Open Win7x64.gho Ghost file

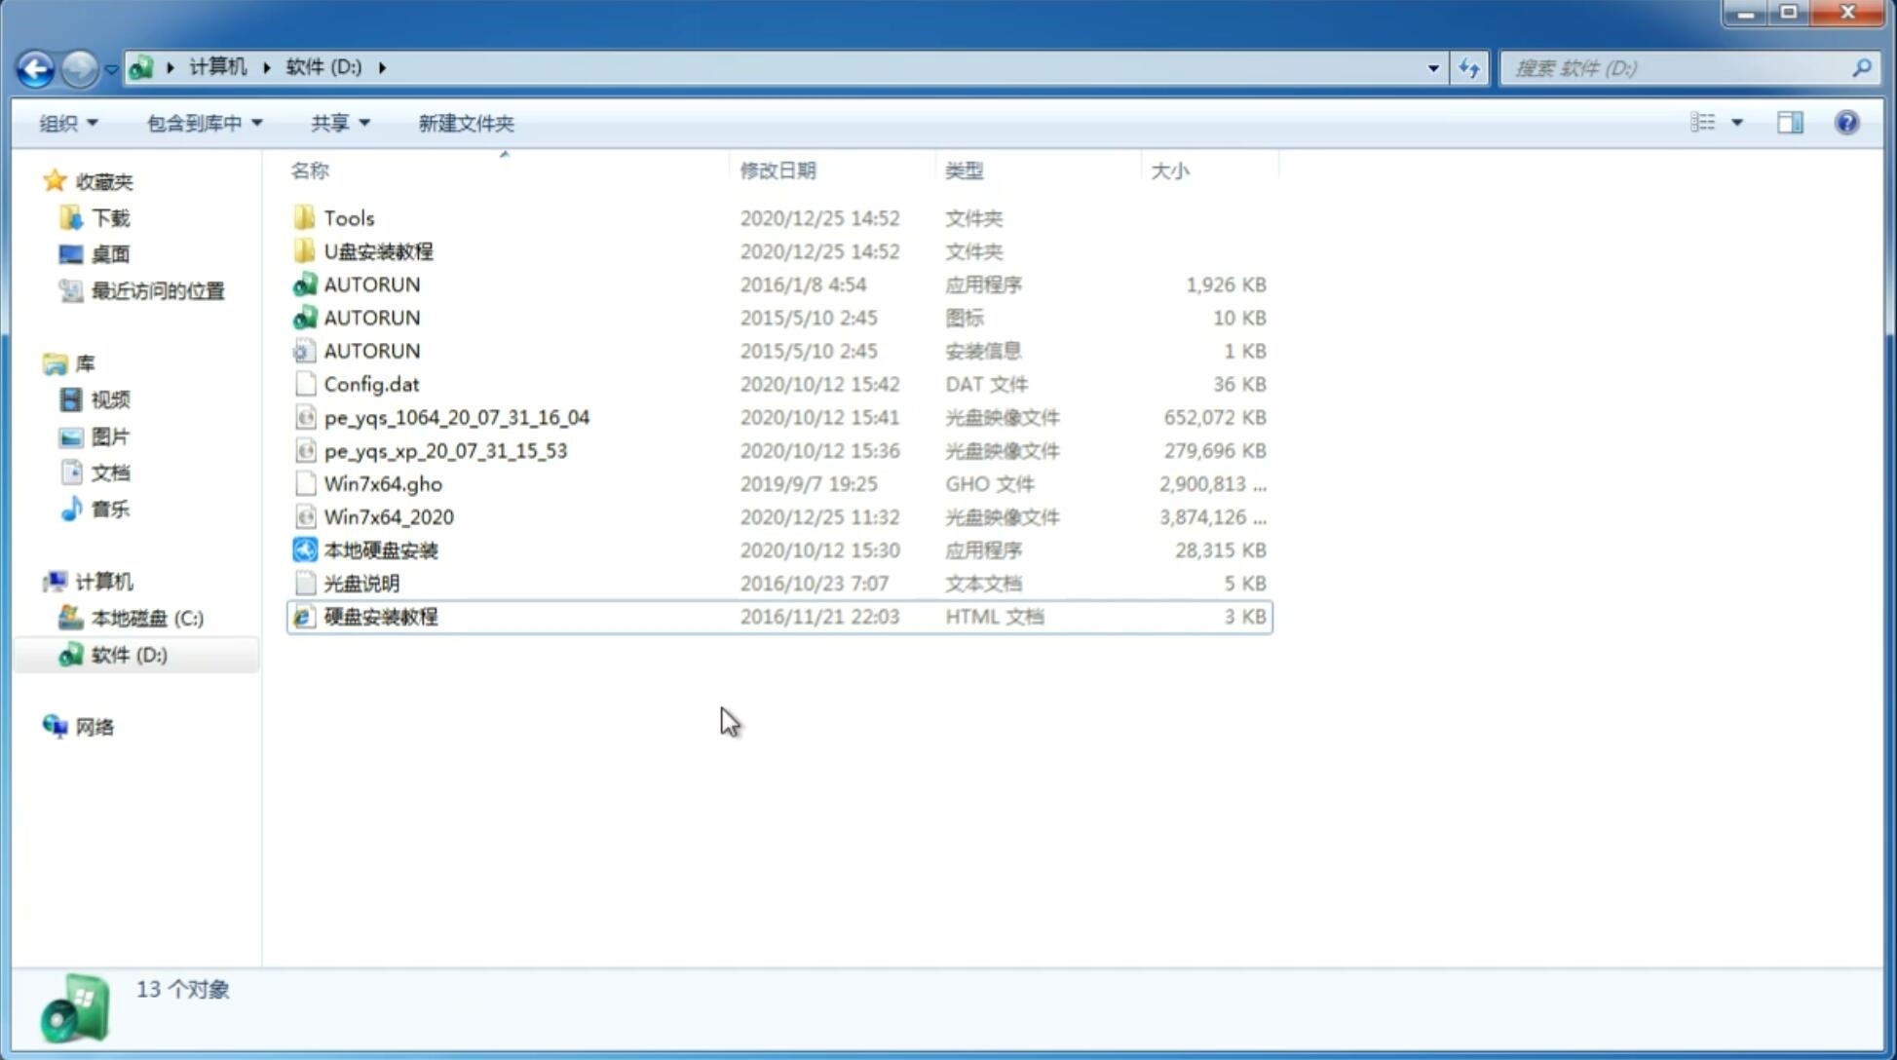(x=384, y=483)
